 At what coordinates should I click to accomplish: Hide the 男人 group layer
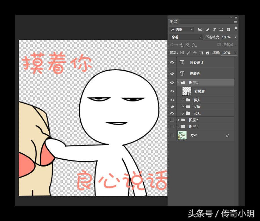pyautogui.click(x=172, y=100)
